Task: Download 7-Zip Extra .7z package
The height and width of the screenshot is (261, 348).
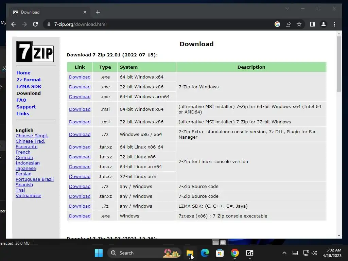Action: tap(80, 135)
